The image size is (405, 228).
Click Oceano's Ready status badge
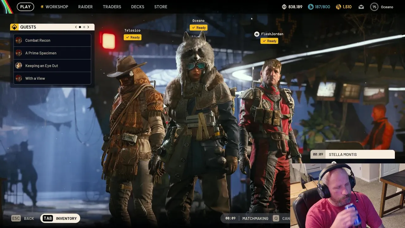coord(198,28)
